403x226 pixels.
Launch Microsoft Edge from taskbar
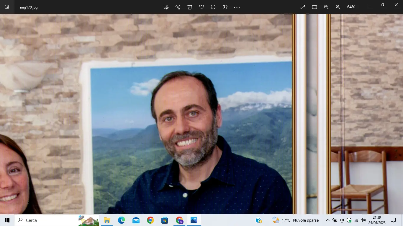(x=121, y=220)
